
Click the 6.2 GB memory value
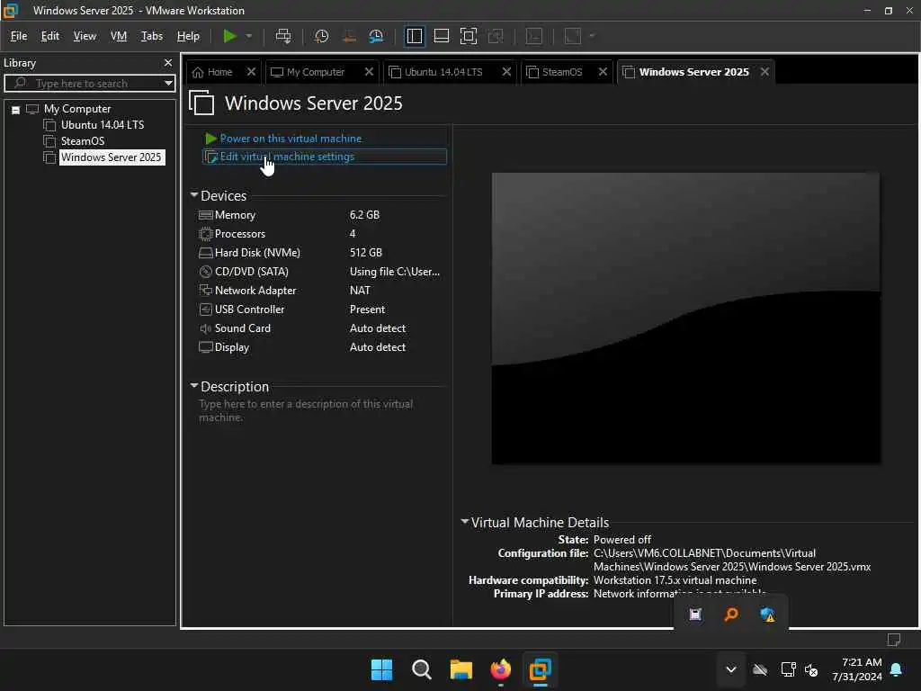click(365, 215)
